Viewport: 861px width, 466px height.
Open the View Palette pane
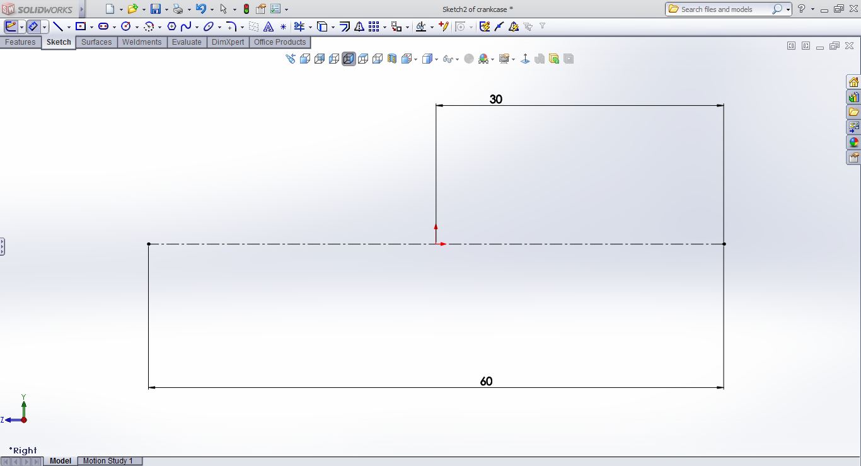[853, 127]
